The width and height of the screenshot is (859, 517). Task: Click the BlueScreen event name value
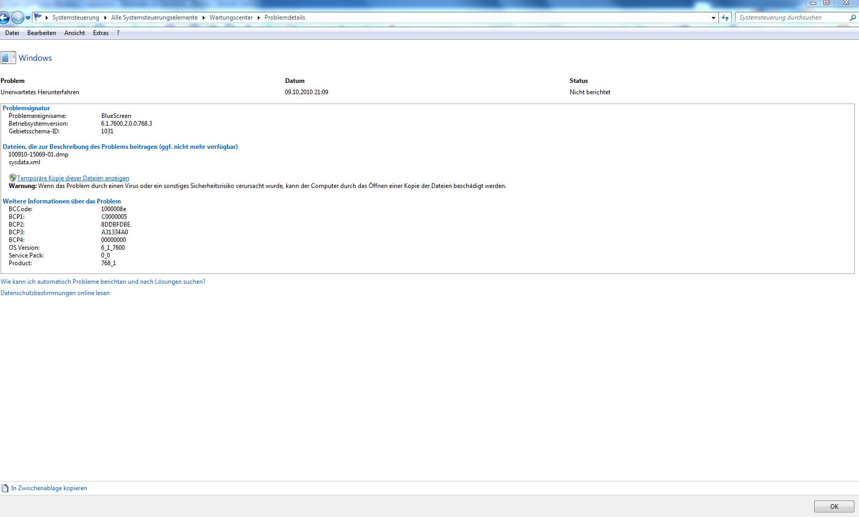pos(116,116)
